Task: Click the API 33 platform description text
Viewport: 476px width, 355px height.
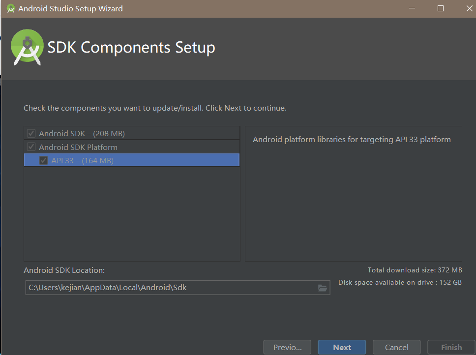Action: click(352, 140)
